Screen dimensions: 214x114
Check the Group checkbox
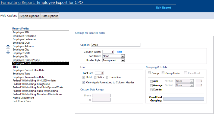pyautogui.click(x=149, y=73)
